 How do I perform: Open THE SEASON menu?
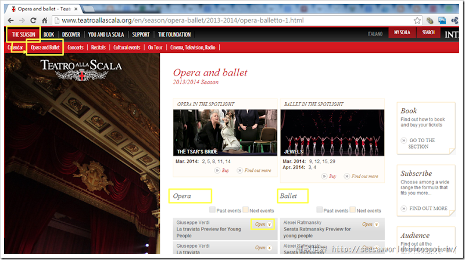24,34
